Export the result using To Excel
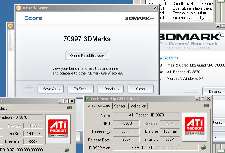The width and height of the screenshot is (225, 153). coord(81,89)
